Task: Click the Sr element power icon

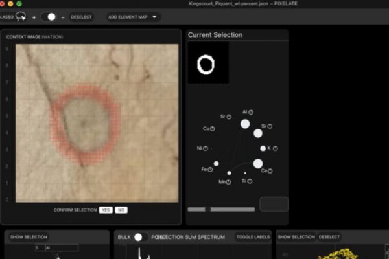Action: (229, 117)
